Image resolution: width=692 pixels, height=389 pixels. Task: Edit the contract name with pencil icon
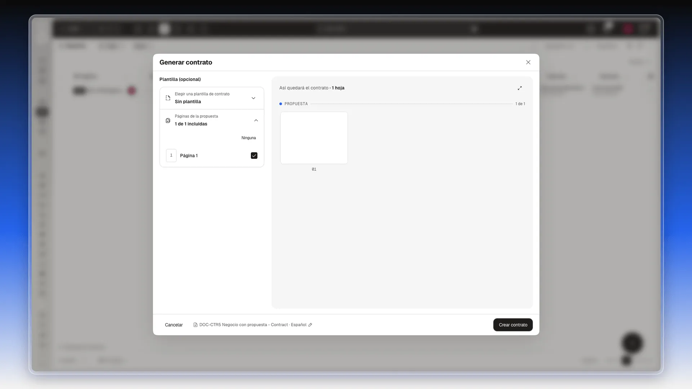pos(310,325)
